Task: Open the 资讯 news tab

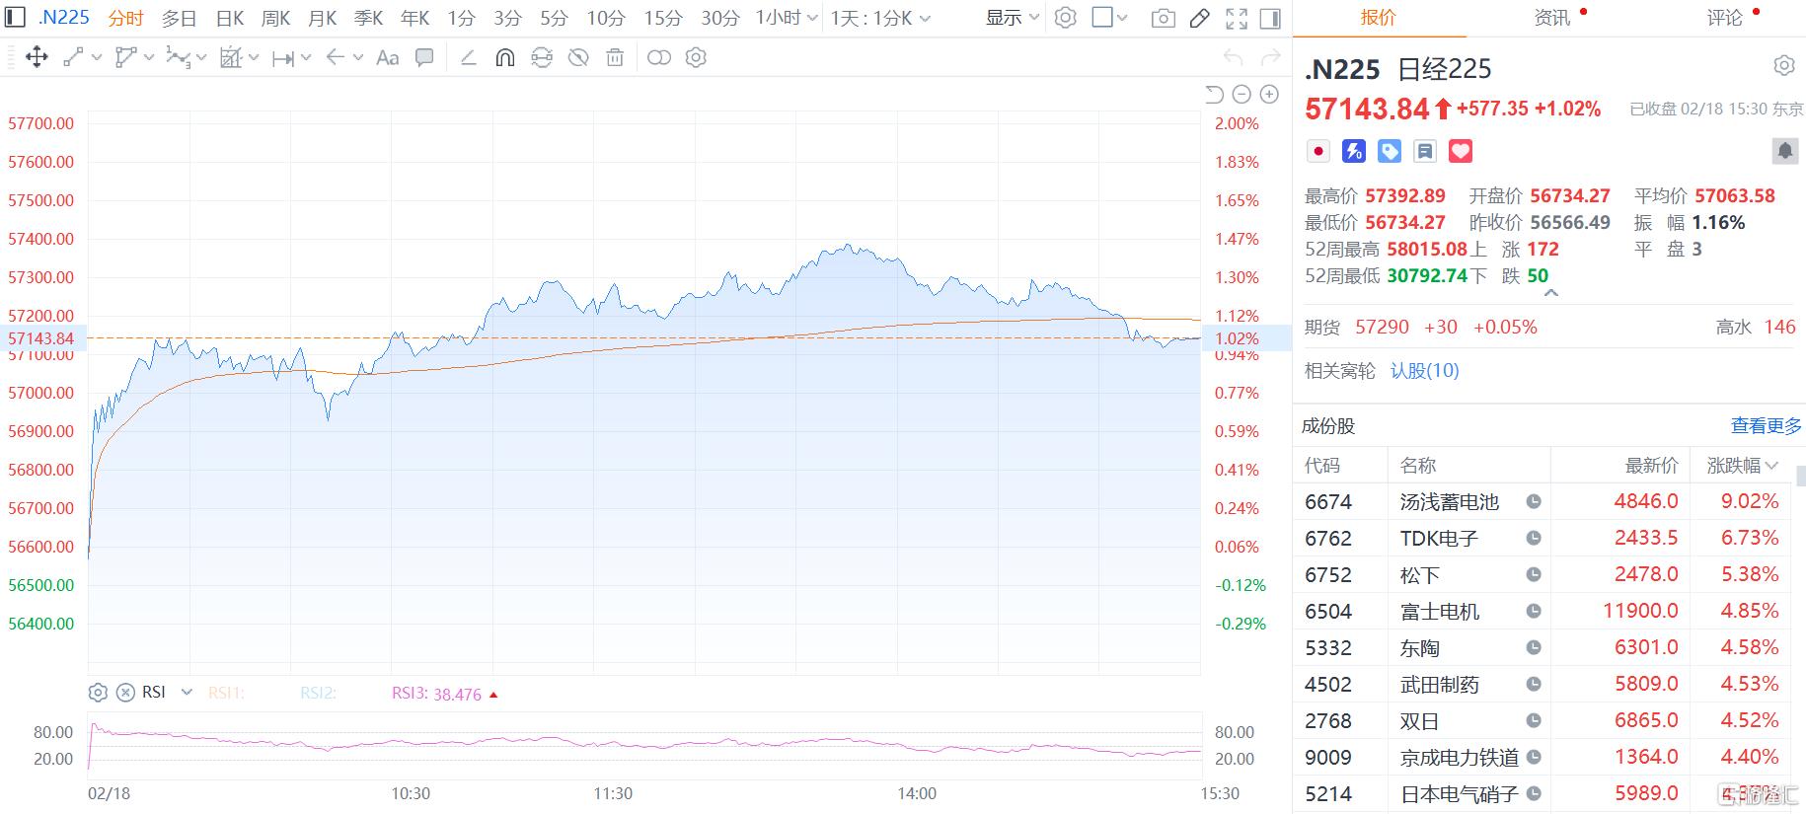Action: pyautogui.click(x=1552, y=18)
